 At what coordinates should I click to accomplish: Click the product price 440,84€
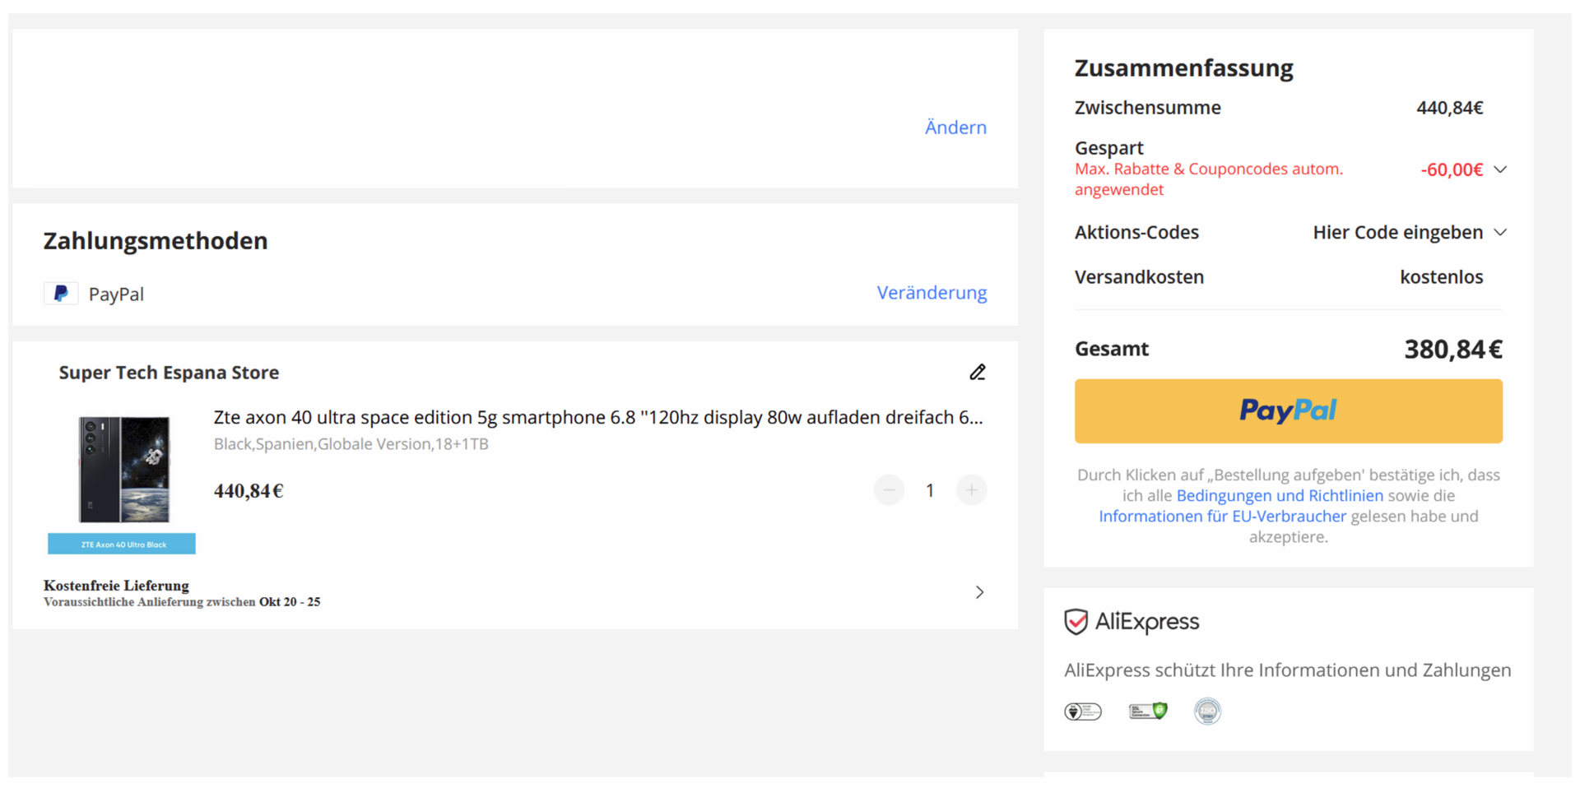(249, 491)
